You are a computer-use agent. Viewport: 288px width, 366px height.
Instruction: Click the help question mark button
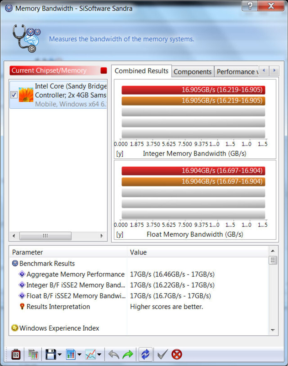tap(250, 6)
